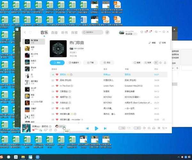Click the 批量操作 batch button

tap(74, 62)
